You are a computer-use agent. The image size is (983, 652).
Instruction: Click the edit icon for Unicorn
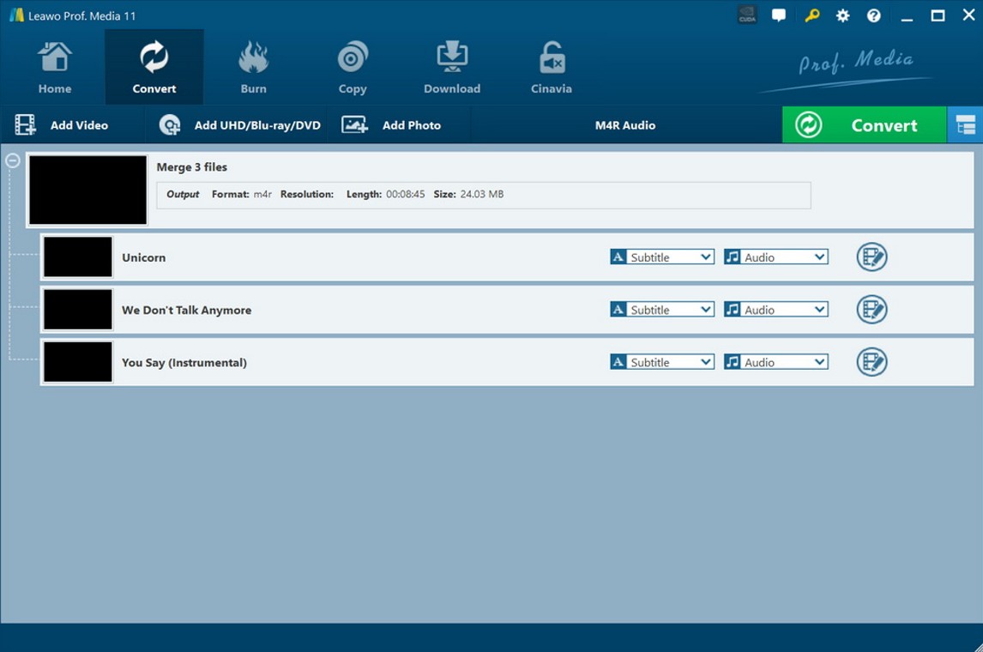[871, 257]
